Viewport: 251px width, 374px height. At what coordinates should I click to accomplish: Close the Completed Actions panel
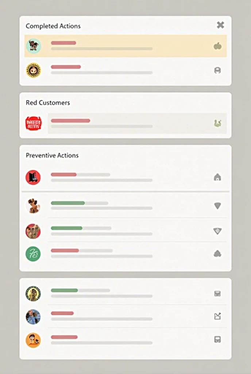pyautogui.click(x=220, y=25)
